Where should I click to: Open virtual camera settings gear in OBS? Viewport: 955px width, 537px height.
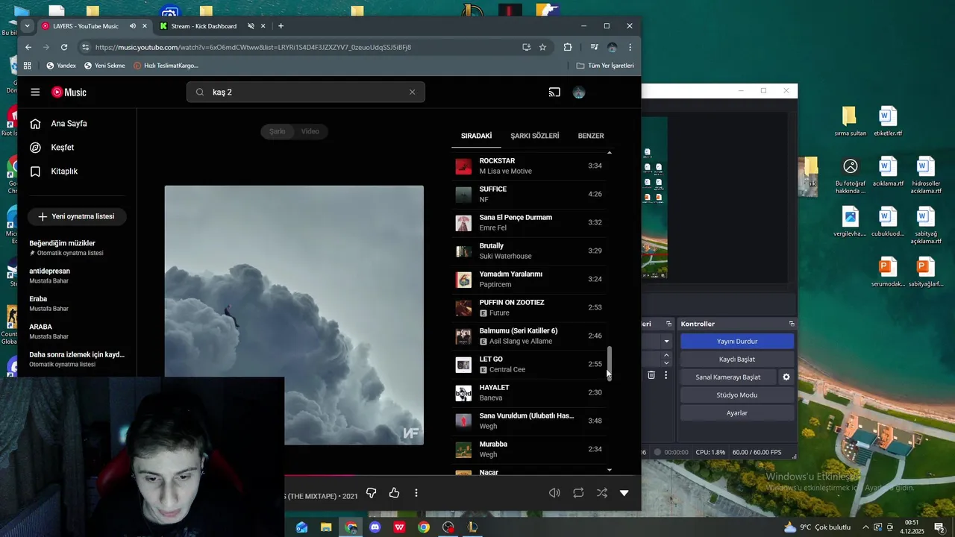tap(786, 377)
